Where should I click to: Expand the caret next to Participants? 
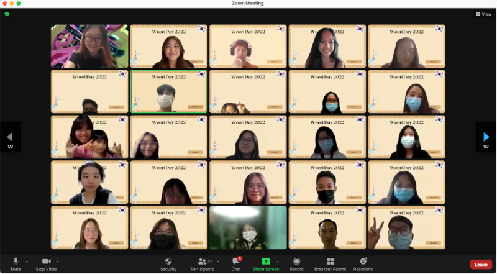[218, 262]
